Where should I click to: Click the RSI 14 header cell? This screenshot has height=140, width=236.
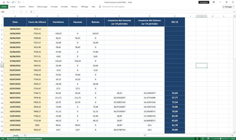[x=175, y=22]
